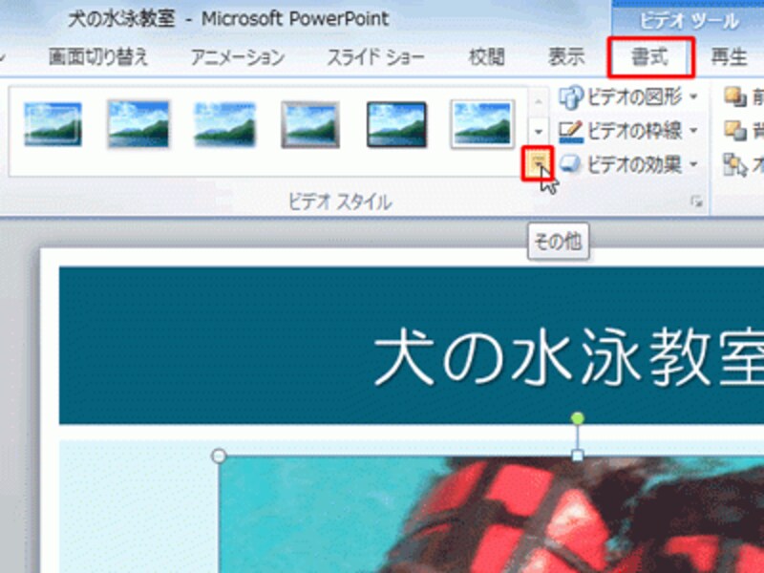The width and height of the screenshot is (764, 573).
Task: Click the bring forward icon
Action: pos(735,97)
